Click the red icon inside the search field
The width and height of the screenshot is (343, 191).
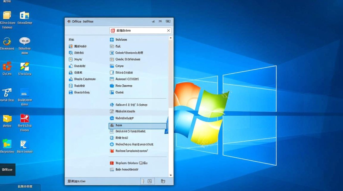(x=113, y=31)
